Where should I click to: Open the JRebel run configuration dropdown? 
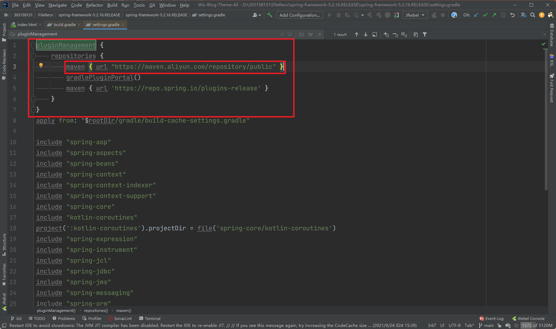415,15
